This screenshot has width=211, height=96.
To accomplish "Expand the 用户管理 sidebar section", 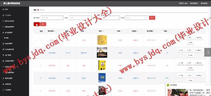I will point(27,55).
